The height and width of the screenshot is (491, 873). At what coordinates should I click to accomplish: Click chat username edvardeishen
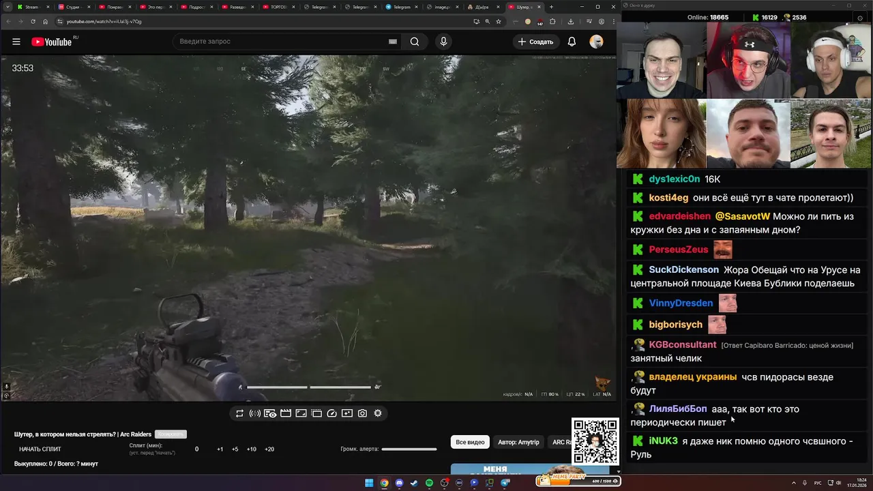(680, 216)
